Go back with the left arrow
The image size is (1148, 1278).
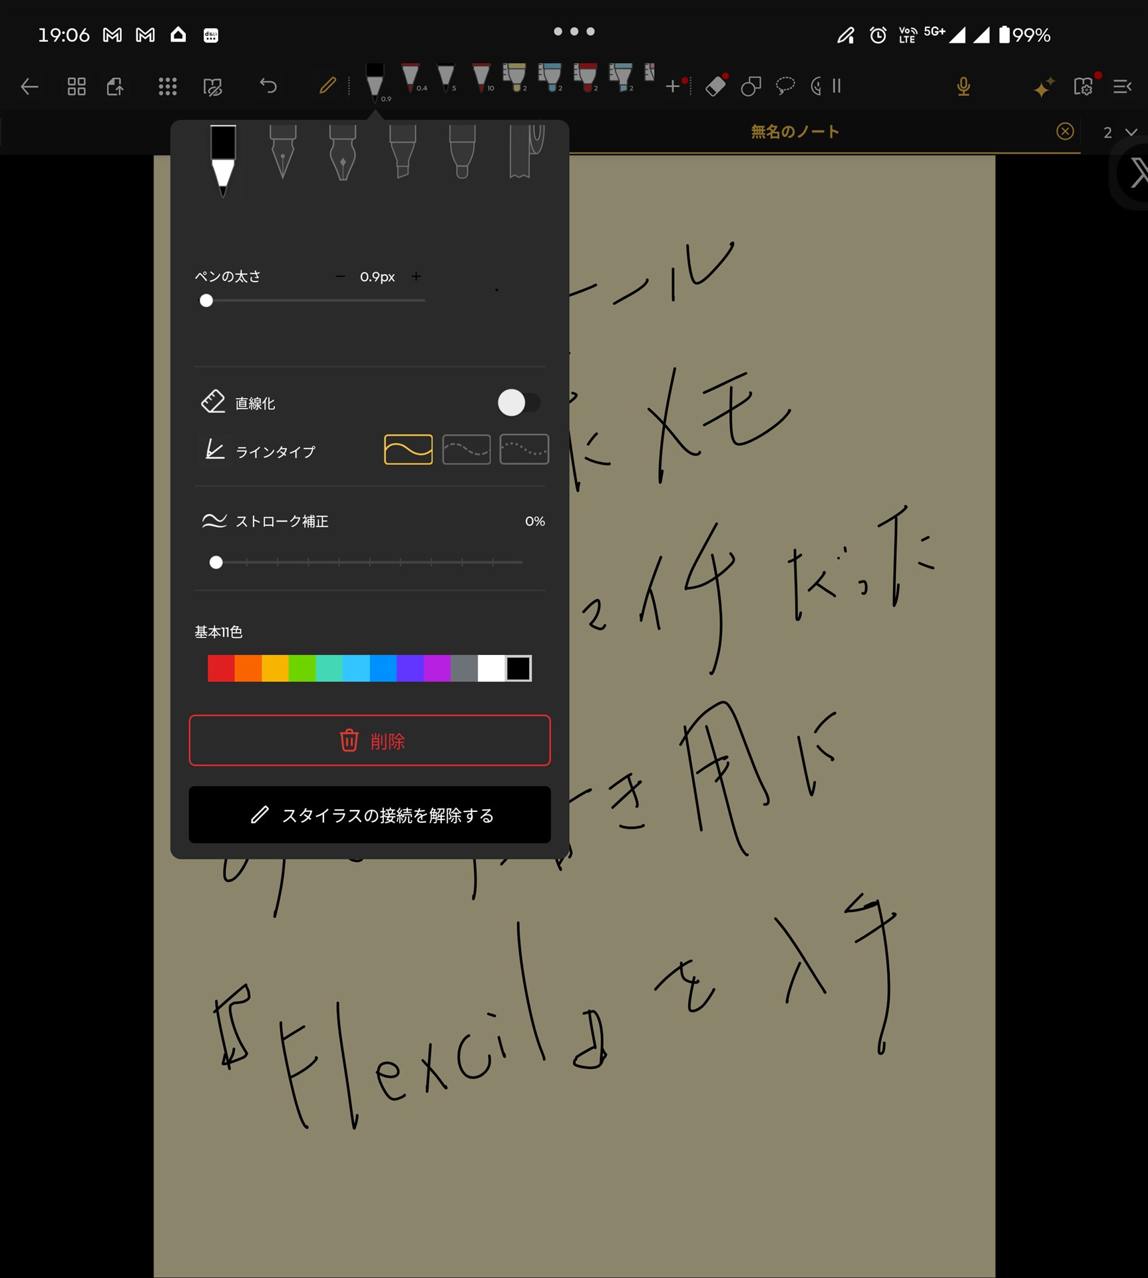29,87
